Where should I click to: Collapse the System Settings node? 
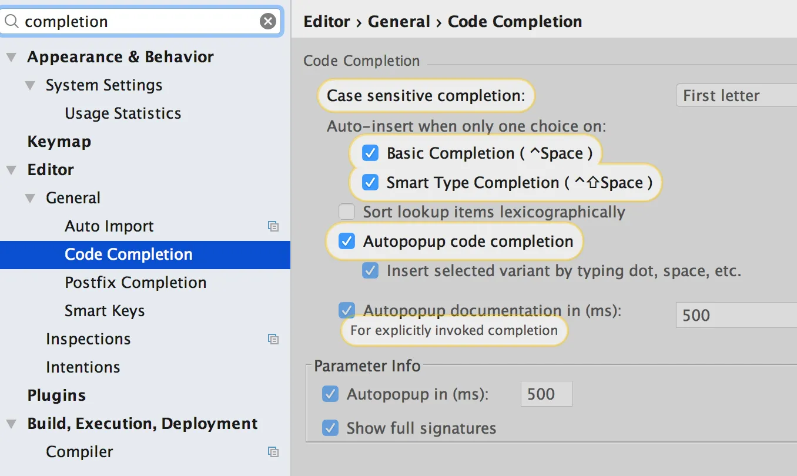click(x=31, y=85)
